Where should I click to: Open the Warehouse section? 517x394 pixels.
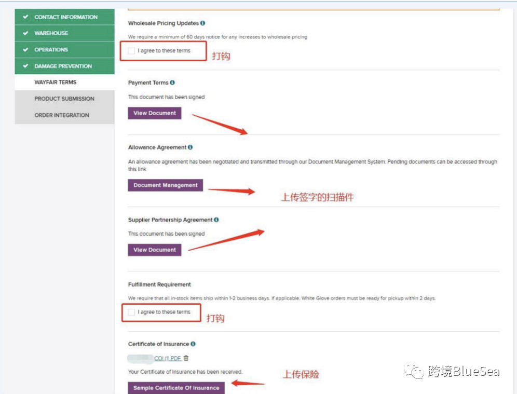click(x=64, y=33)
